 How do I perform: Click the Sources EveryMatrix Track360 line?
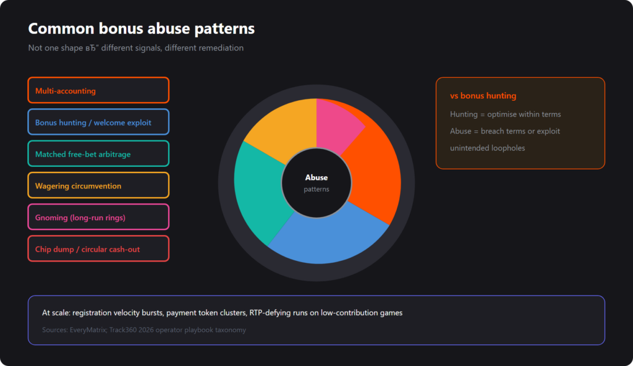[x=143, y=330]
